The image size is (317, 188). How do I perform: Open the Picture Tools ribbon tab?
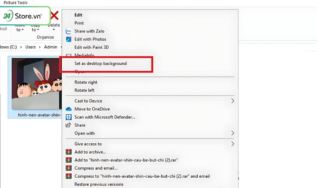pos(15,3)
